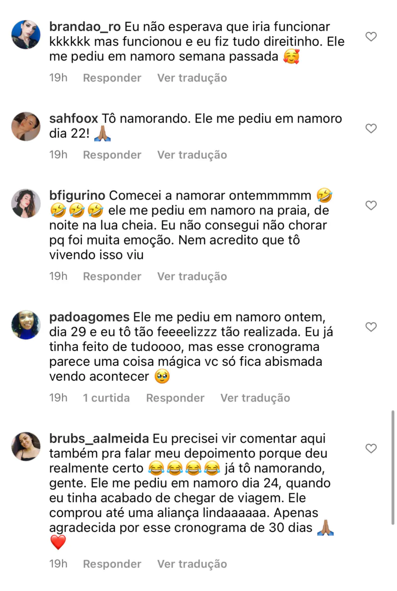Screen dimensions: 397x591
Task: Heart padoagomes's comment
Action: [371, 327]
